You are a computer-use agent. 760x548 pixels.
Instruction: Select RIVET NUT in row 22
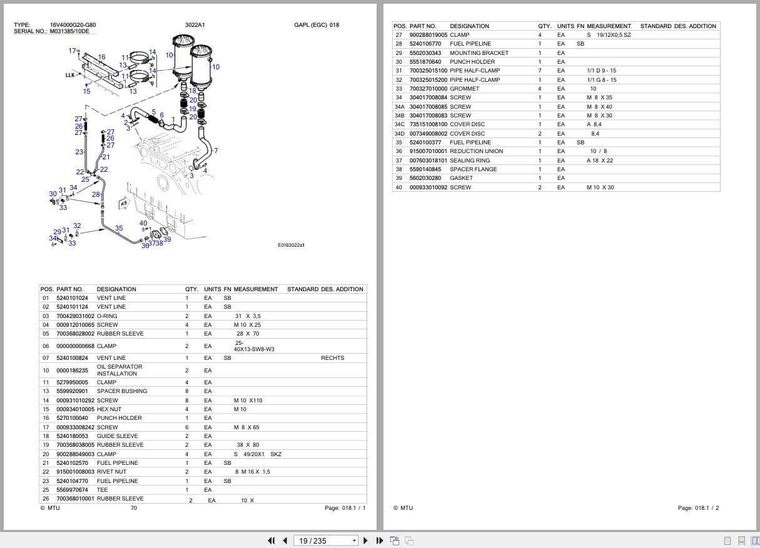111,472
